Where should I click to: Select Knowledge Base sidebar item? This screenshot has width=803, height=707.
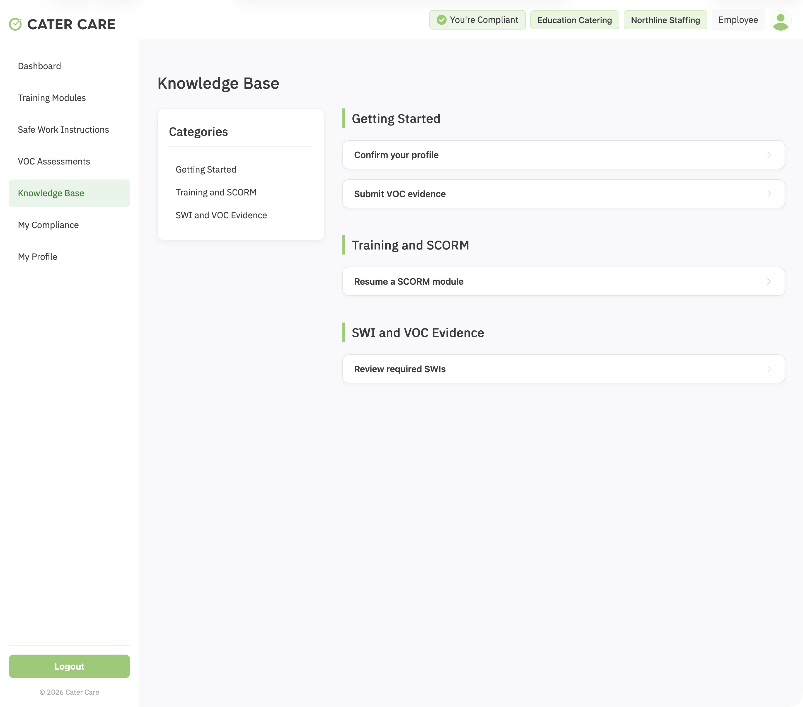coord(69,193)
